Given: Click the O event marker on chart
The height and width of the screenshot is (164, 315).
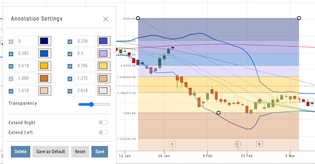Looking at the screenshot, I should click(259, 144).
